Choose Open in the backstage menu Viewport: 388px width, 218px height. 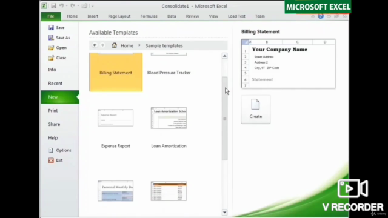[58, 48]
